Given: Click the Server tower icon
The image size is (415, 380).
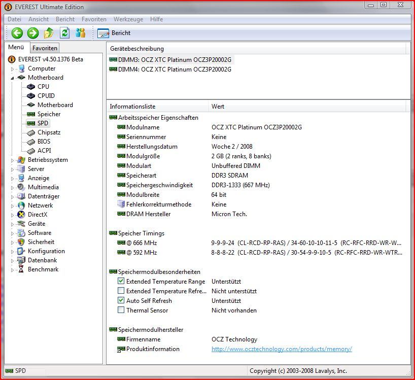Looking at the screenshot, I should tap(21, 169).
